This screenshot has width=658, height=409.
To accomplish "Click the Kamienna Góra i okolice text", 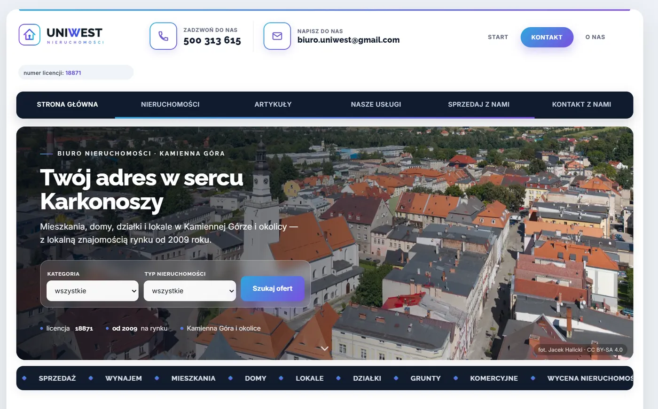I will [x=224, y=328].
